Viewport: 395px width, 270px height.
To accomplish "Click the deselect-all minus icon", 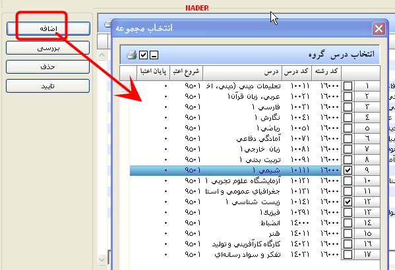I will (x=154, y=55).
